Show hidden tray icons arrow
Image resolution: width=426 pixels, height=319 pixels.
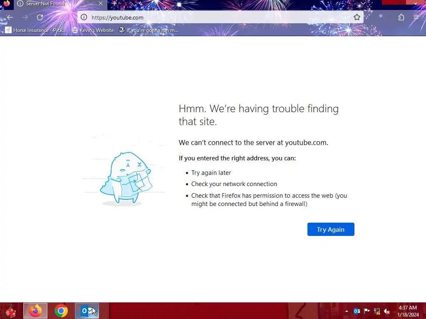click(347, 311)
